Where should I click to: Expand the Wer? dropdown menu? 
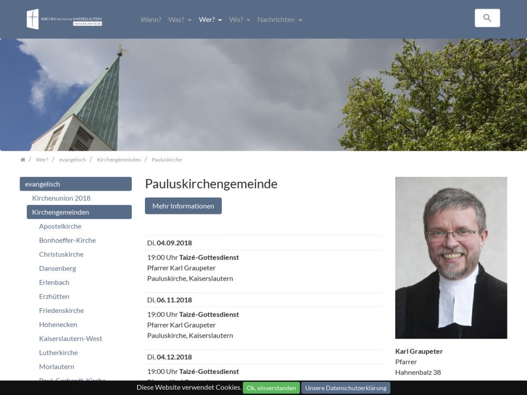click(x=210, y=19)
